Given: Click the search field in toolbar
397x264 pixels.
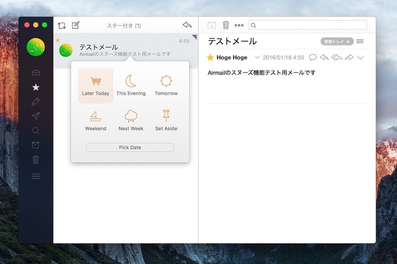Looking at the screenshot, I should [x=307, y=25].
